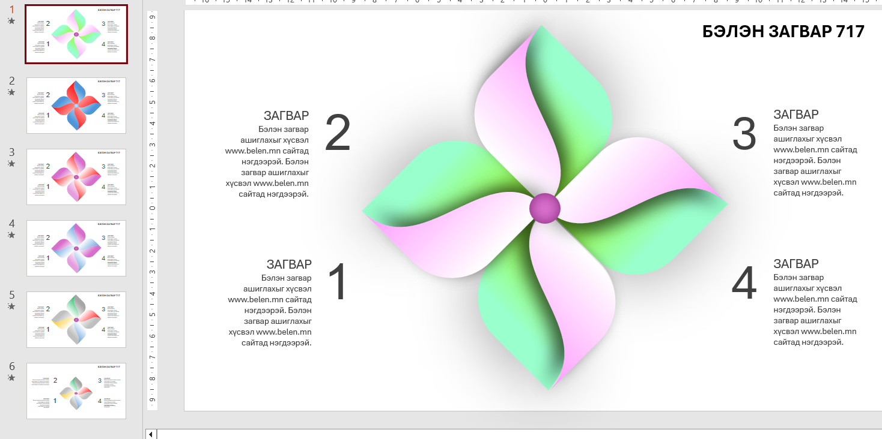Select the large number 1 on the slide

pos(338,282)
